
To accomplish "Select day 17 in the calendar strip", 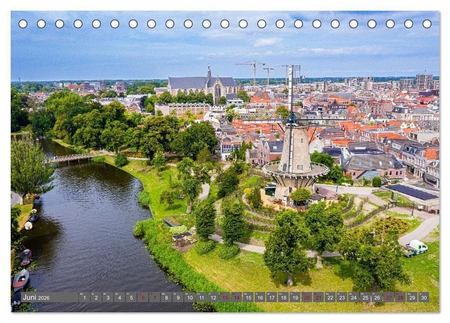I will [x=272, y=298].
